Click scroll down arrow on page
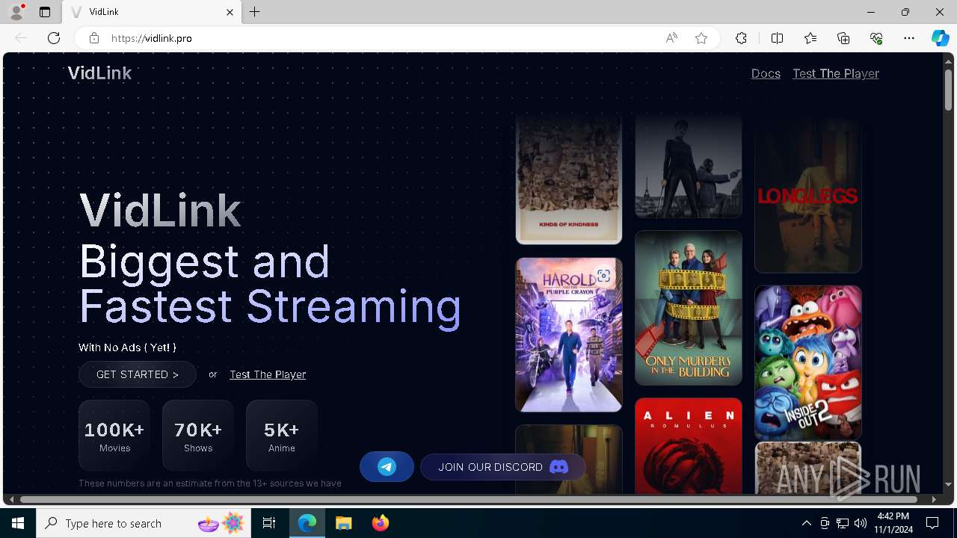 coord(949,485)
